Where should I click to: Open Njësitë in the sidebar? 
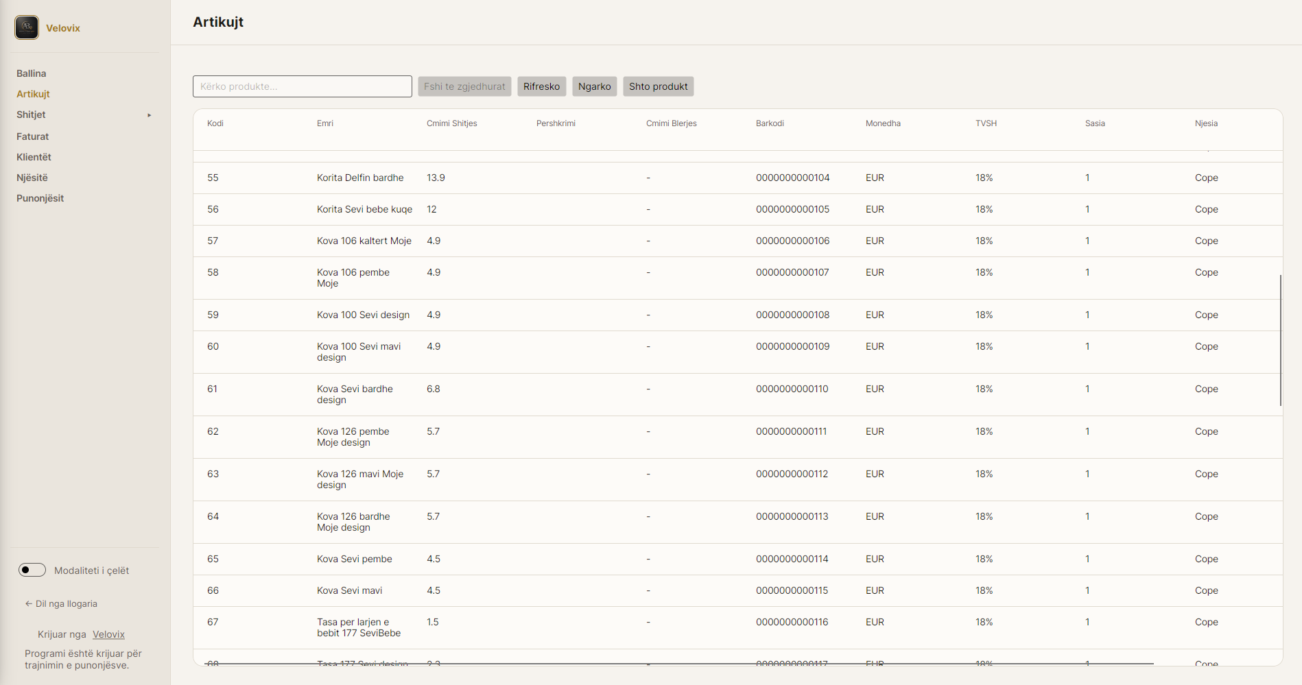point(32,178)
